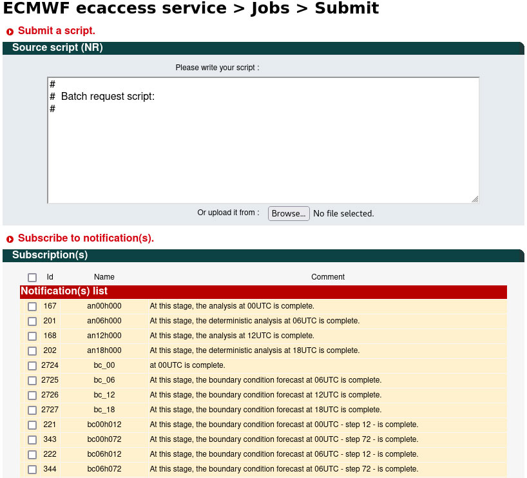Check the bc06h072 row checkbox

[x=32, y=469]
